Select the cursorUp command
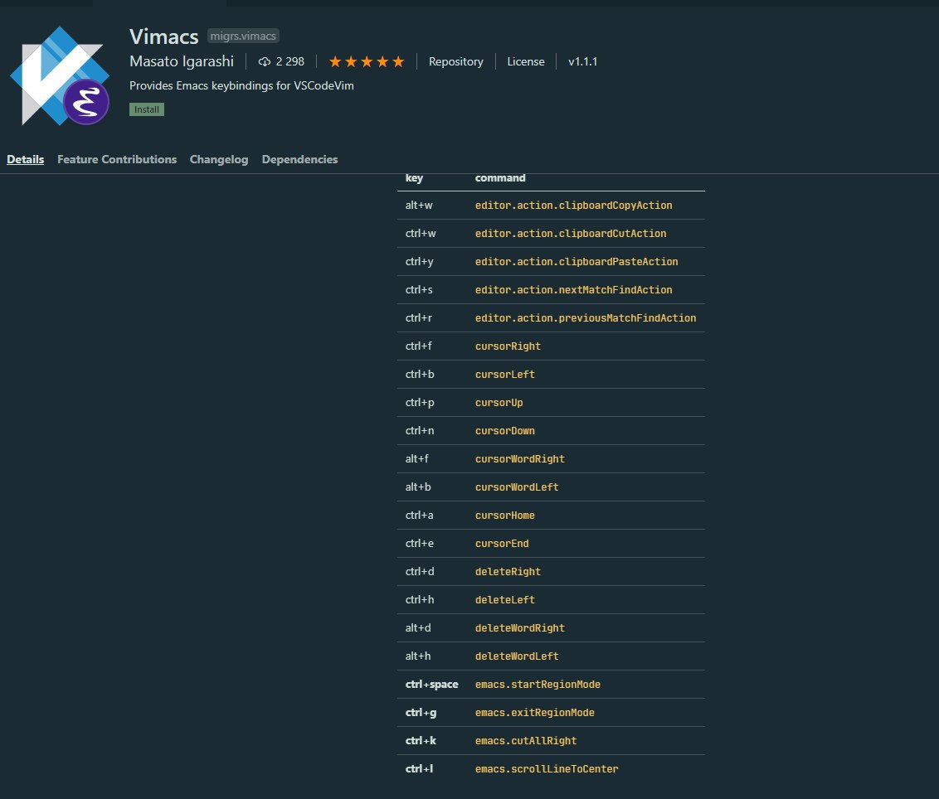The width and height of the screenshot is (939, 799). pos(499,402)
